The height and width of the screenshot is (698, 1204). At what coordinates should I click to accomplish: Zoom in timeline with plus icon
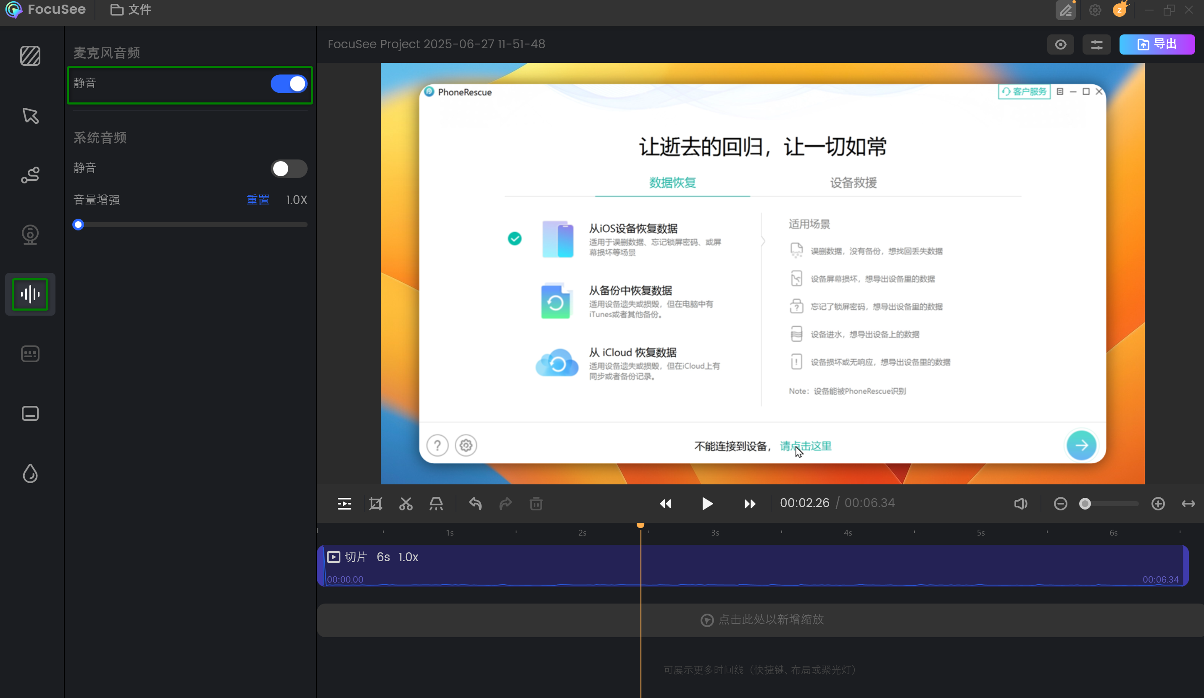pyautogui.click(x=1158, y=504)
